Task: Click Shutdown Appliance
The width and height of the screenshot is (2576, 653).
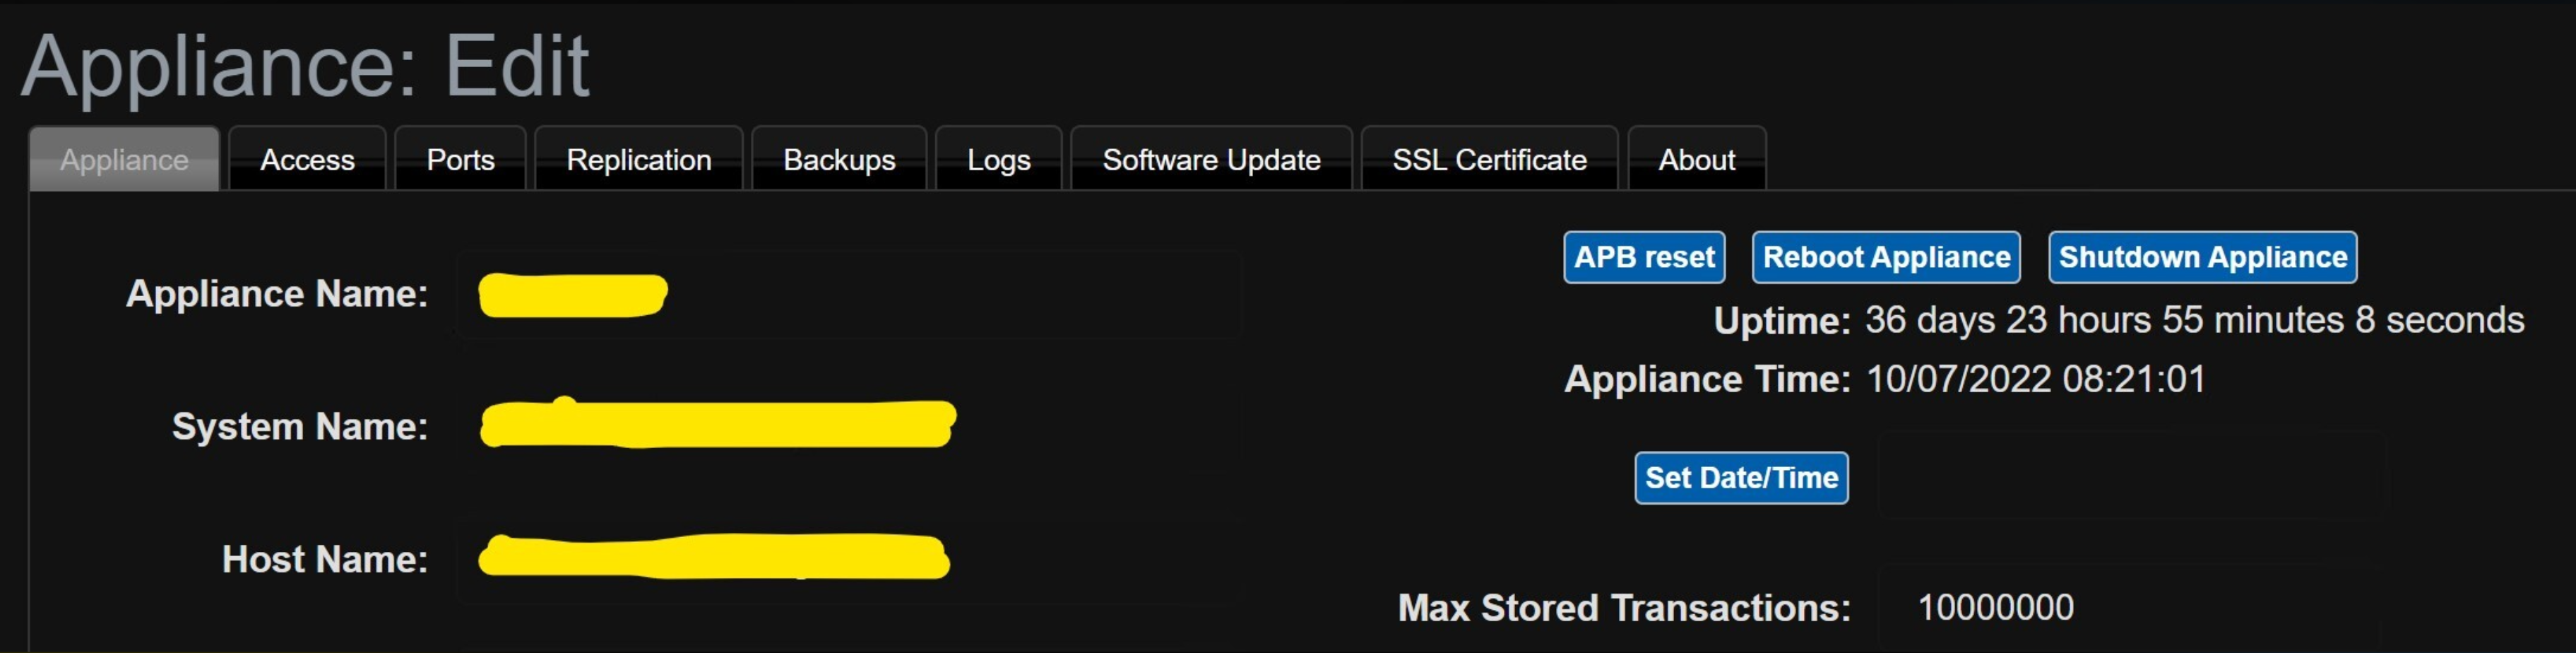Action: pyautogui.click(x=2202, y=256)
